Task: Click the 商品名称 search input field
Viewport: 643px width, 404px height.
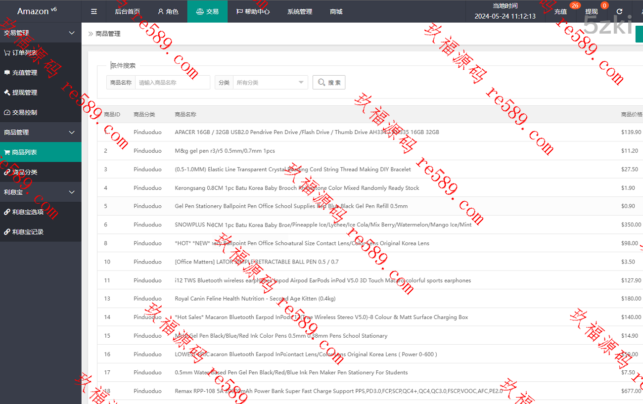Action: [172, 83]
